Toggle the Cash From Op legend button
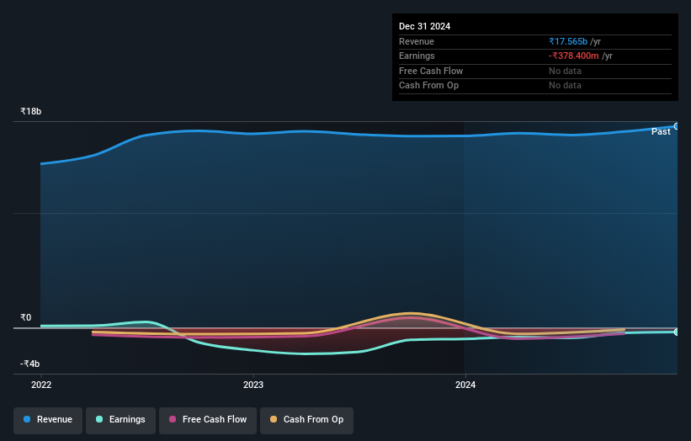 [x=306, y=420]
